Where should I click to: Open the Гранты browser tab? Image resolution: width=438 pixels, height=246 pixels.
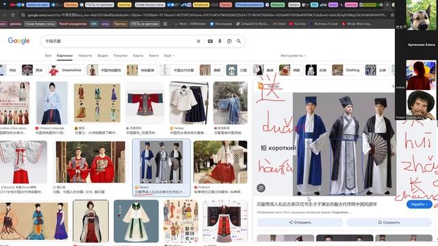pyautogui.click(x=225, y=5)
